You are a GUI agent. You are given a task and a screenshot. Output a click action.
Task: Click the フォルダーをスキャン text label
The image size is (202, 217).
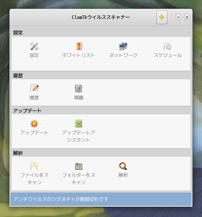pyautogui.click(x=79, y=179)
